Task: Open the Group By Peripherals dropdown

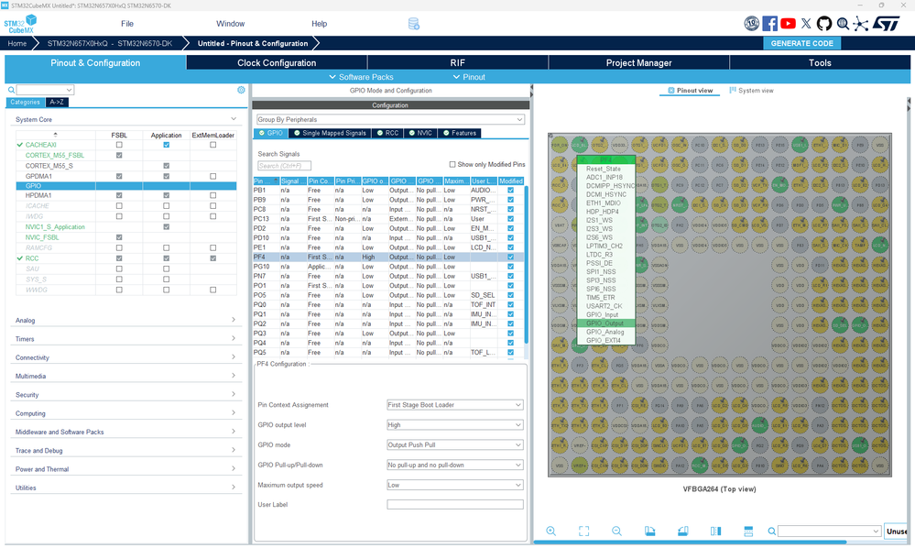Action: (390, 120)
